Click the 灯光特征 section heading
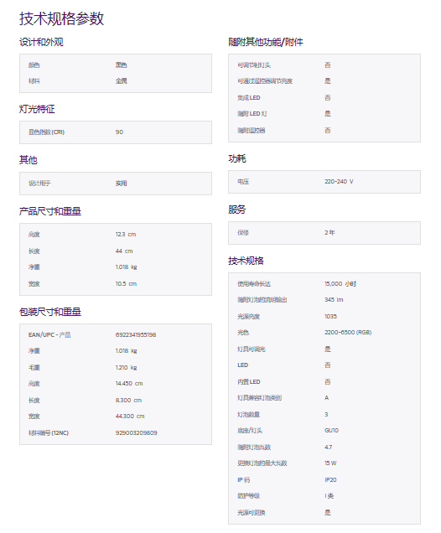 (37, 109)
